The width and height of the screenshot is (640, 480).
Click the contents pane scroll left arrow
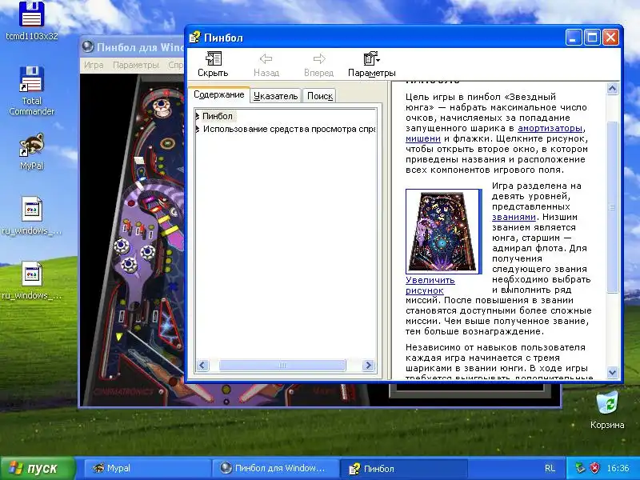click(x=202, y=365)
